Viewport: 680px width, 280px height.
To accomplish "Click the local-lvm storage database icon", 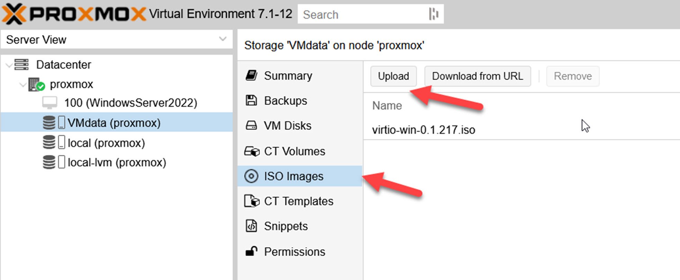I will (49, 162).
